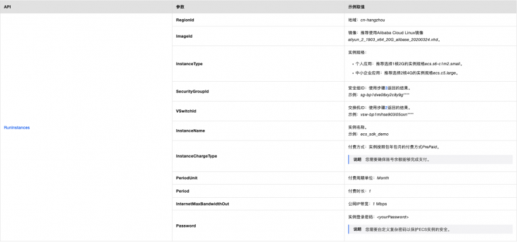The width and height of the screenshot is (517, 242).
Task: Select the VSwitchId parameter cell
Action: [258, 111]
